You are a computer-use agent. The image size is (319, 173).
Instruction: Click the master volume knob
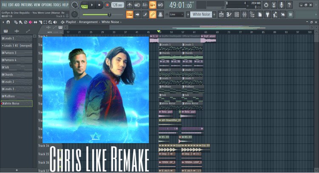[x=74, y=5]
